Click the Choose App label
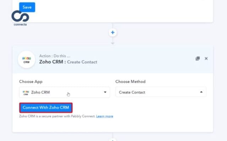 pos(31,81)
